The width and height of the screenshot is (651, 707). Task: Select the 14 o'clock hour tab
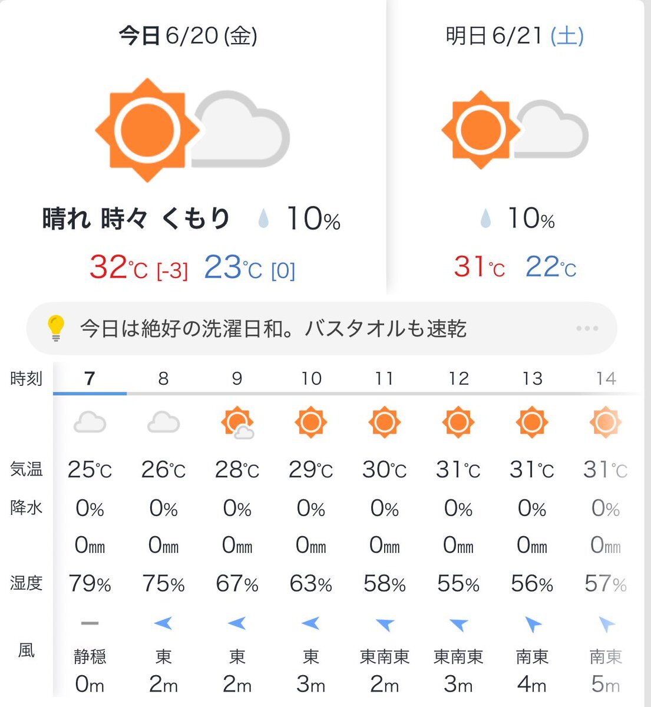point(606,378)
